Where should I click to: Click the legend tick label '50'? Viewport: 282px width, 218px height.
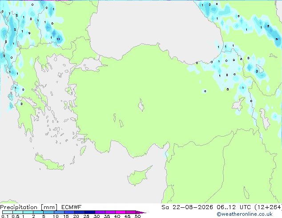click(137, 216)
